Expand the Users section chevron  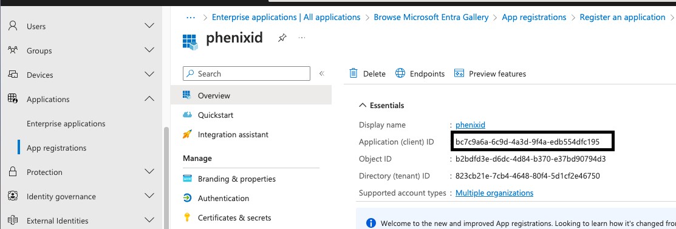(x=149, y=26)
